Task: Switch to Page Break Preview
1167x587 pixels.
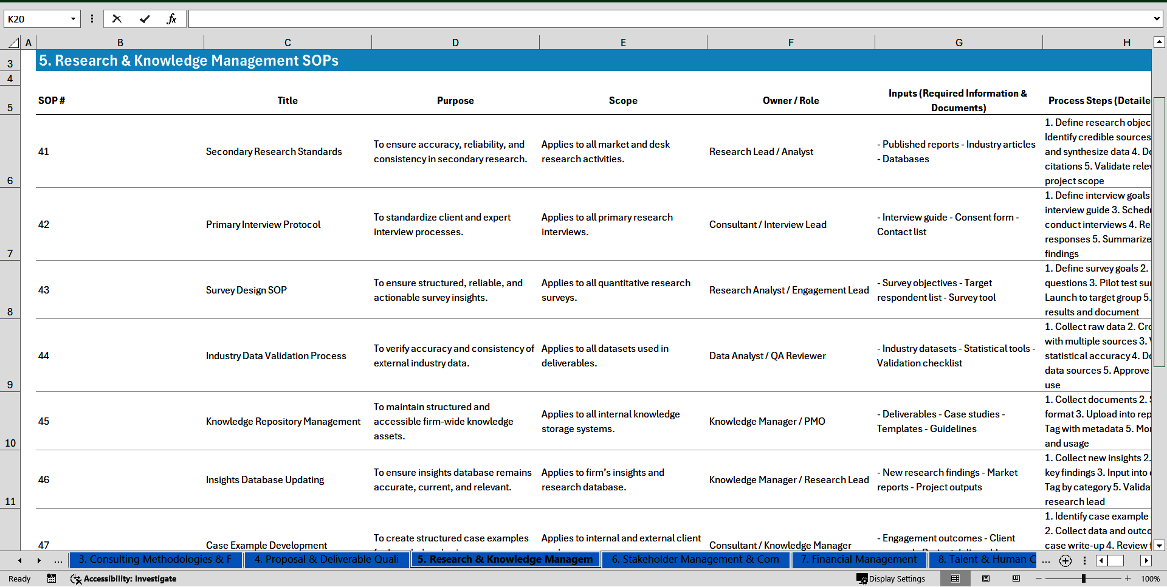Action: click(1016, 578)
